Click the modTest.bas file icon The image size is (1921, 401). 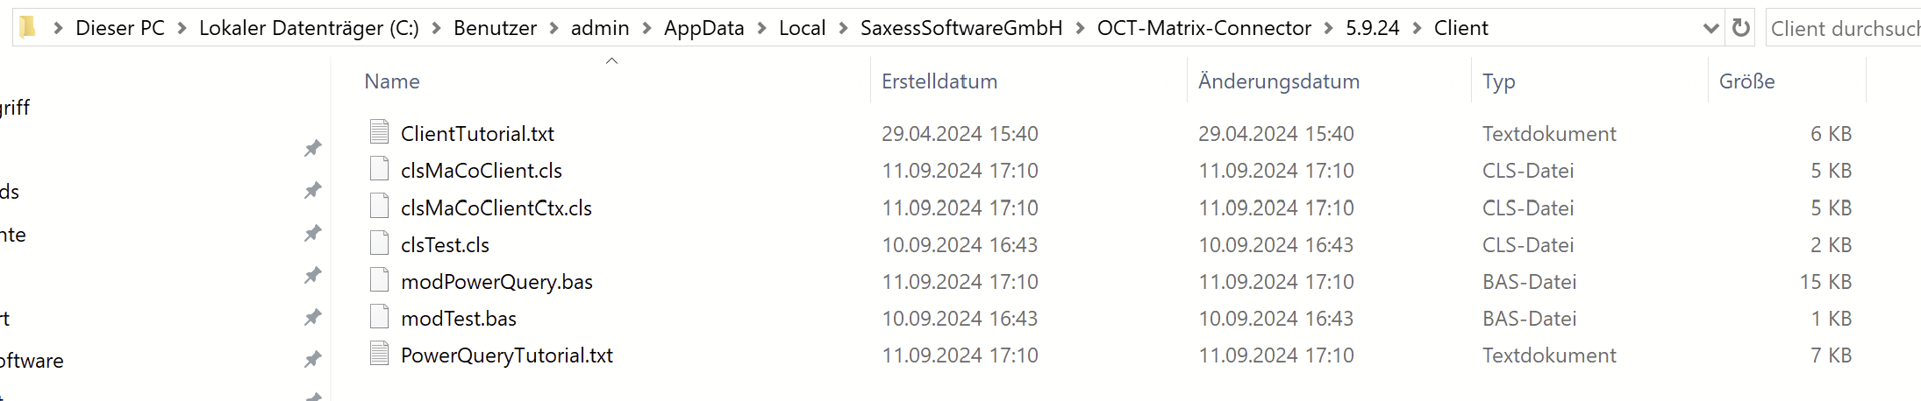pos(379,317)
